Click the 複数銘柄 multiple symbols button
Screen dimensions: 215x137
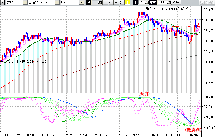(x=206, y=2)
